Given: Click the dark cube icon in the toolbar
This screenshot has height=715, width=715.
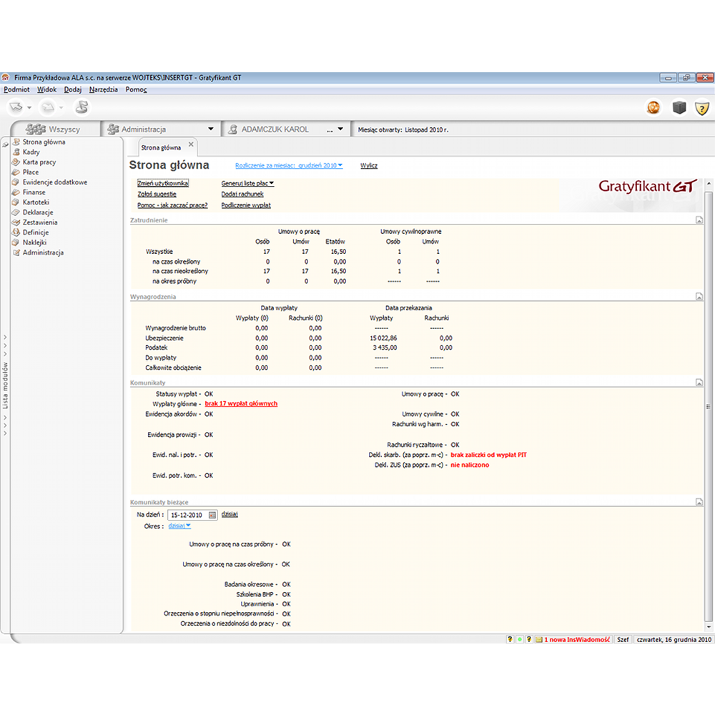Looking at the screenshot, I should [x=679, y=107].
